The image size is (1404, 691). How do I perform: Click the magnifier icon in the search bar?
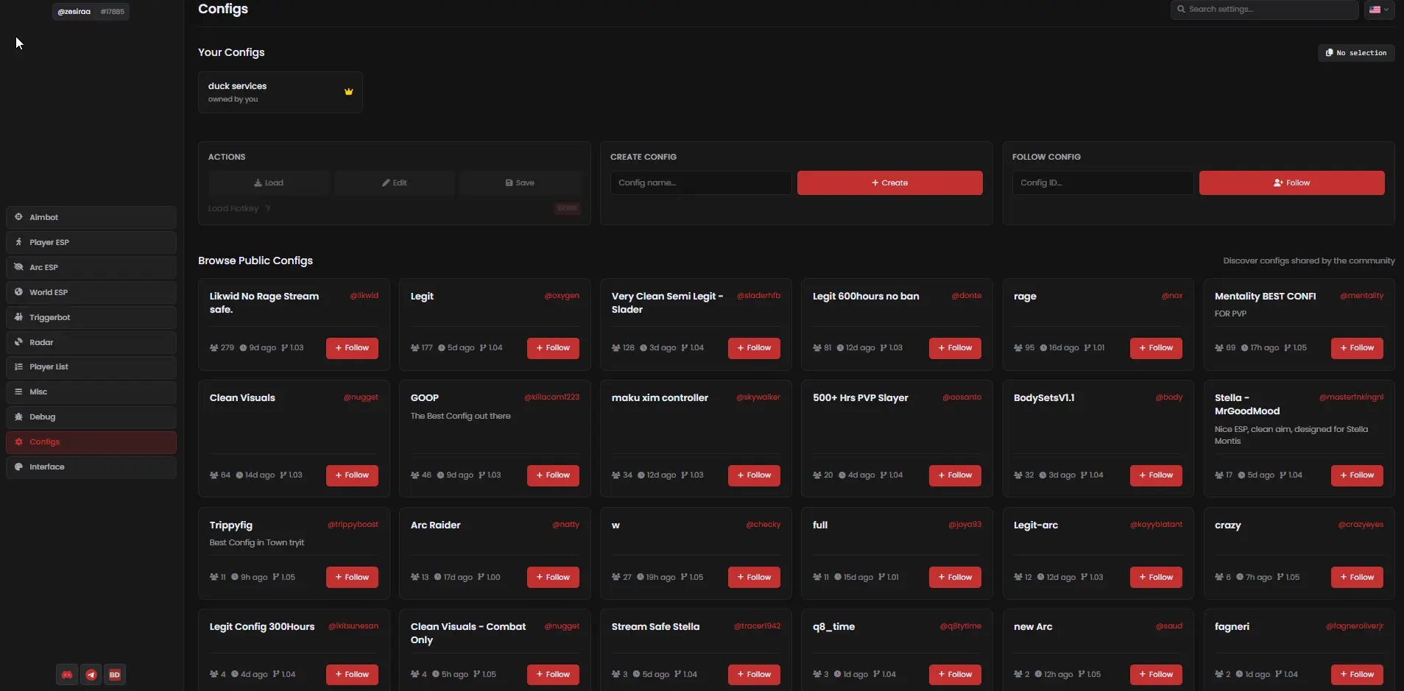(x=1181, y=10)
